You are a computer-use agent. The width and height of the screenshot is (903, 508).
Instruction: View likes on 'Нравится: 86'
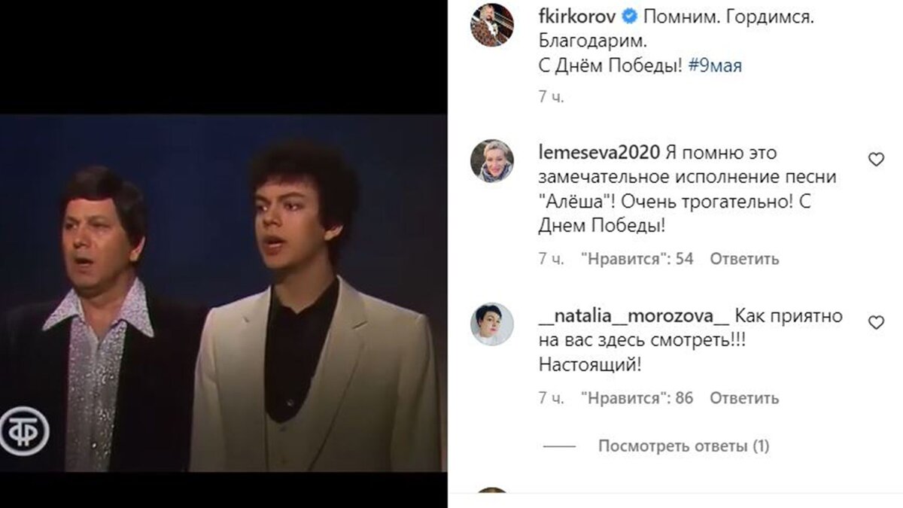[x=638, y=397]
